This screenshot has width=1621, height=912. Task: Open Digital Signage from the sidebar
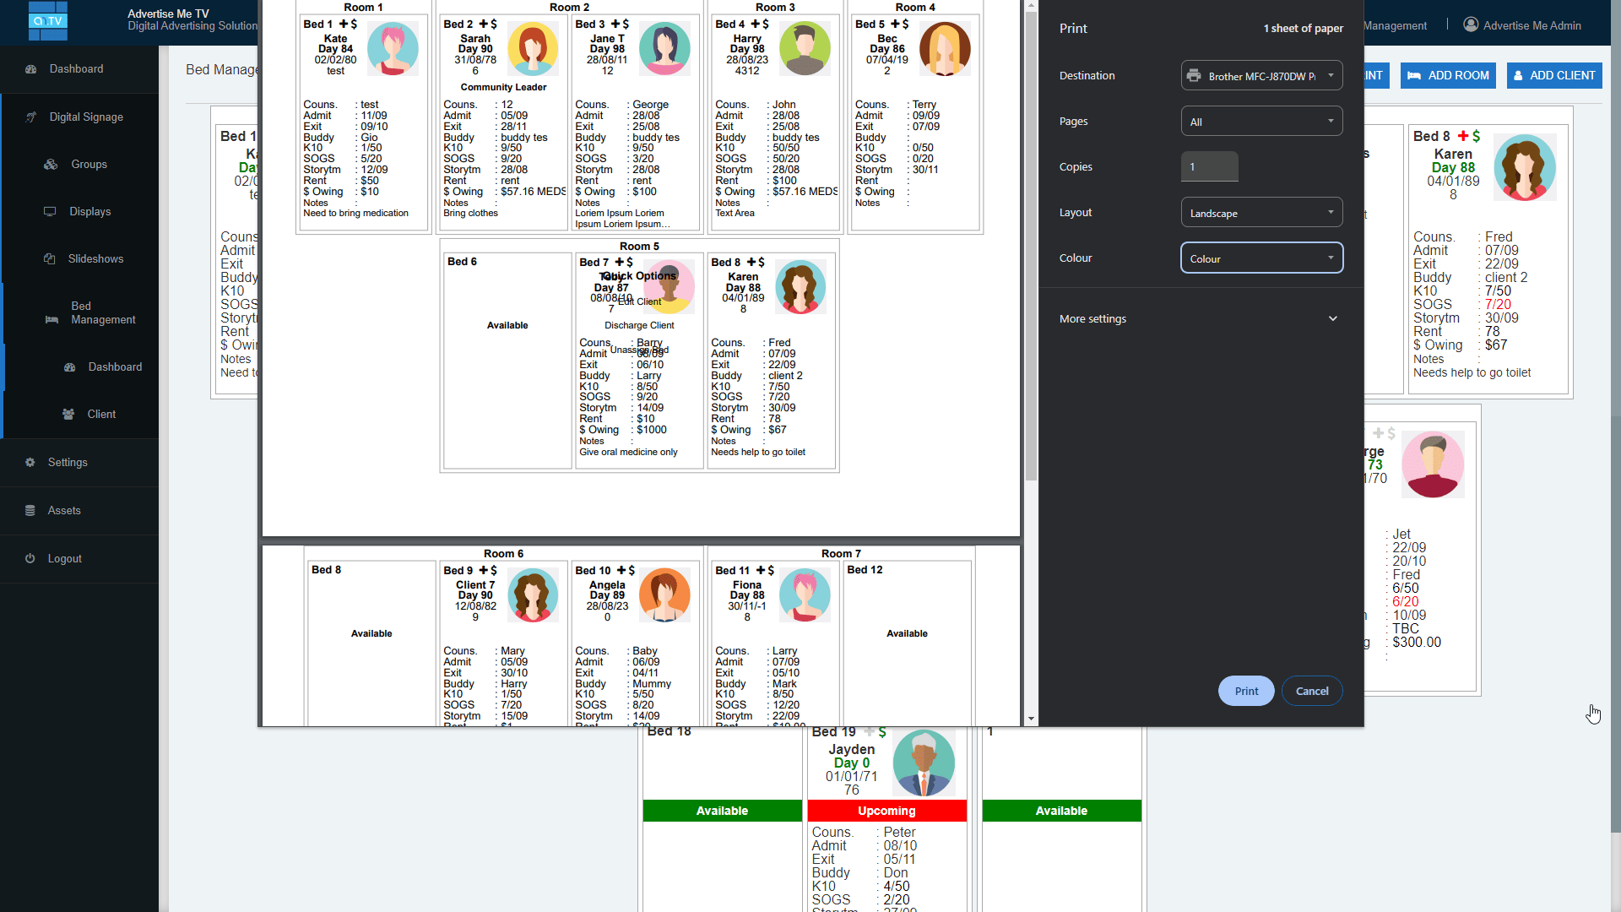point(87,117)
